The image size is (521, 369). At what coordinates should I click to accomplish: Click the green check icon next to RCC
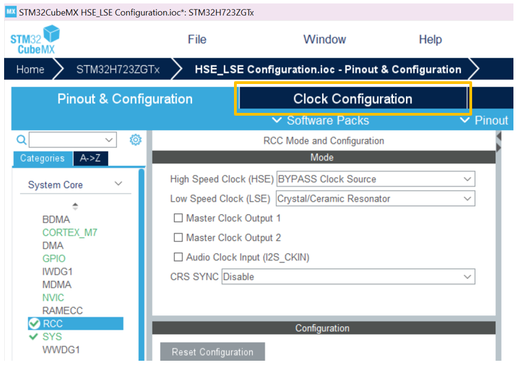(x=34, y=324)
